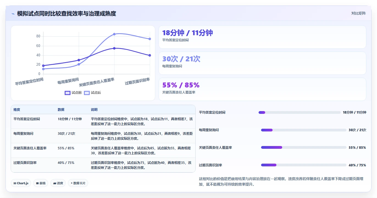
Task: Click the 过期页面识别率 progress bar
Action: click(304, 165)
